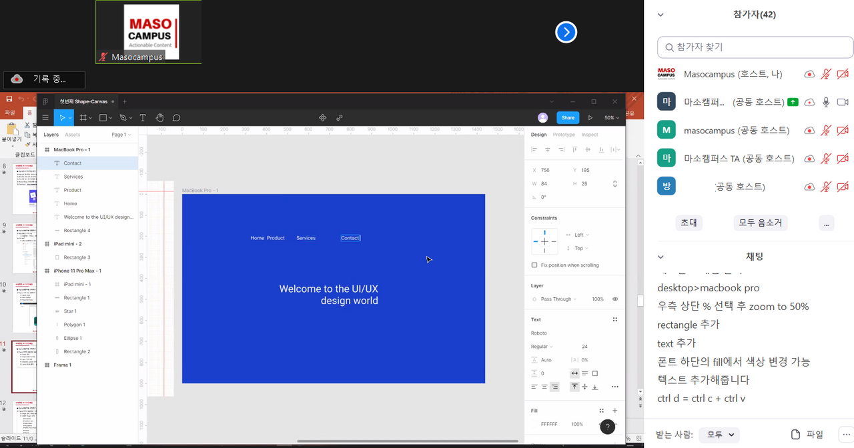
Task: Select the Comment tool
Action: click(177, 118)
